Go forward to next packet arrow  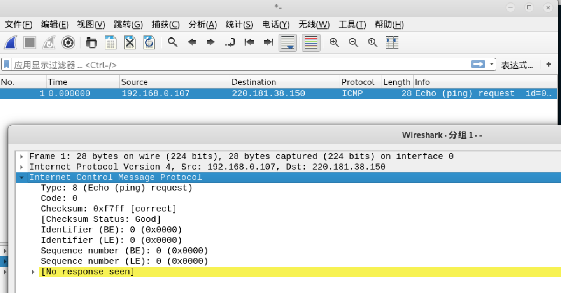point(211,42)
